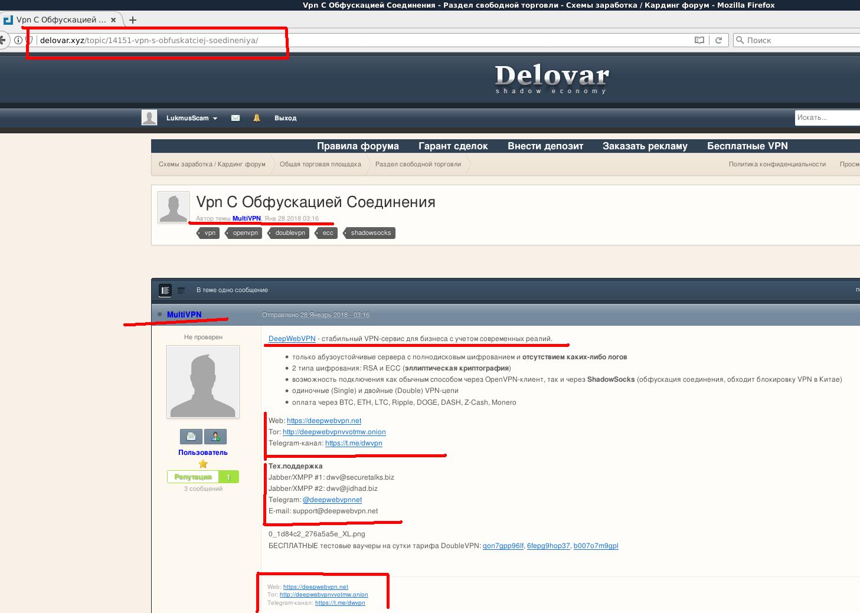Click author topics icon under avatar

(x=191, y=437)
